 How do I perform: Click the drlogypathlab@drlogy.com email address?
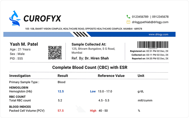(x=150, y=22)
